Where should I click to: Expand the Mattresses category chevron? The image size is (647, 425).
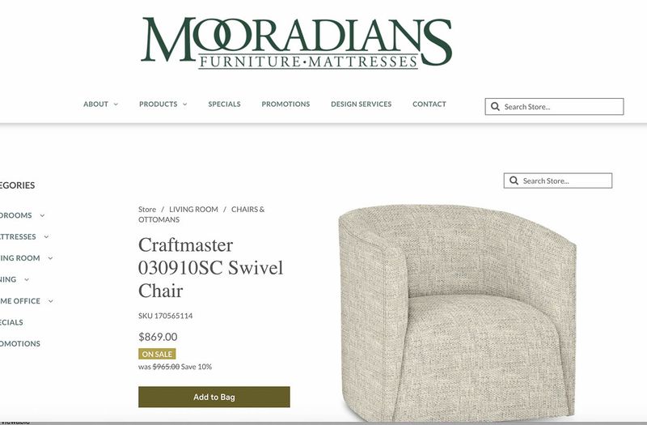pyautogui.click(x=46, y=236)
